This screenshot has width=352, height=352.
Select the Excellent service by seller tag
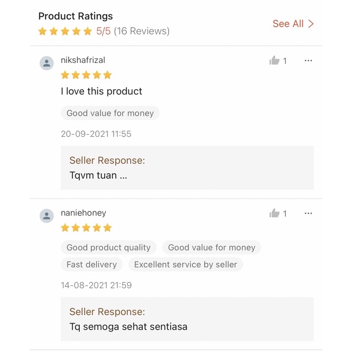(186, 264)
